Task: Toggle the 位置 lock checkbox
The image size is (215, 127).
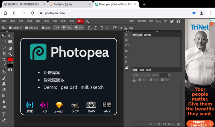Action: pyautogui.click(x=151, y=80)
